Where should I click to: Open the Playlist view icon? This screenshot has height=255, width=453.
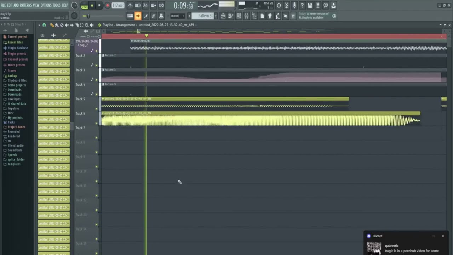[x=223, y=16]
